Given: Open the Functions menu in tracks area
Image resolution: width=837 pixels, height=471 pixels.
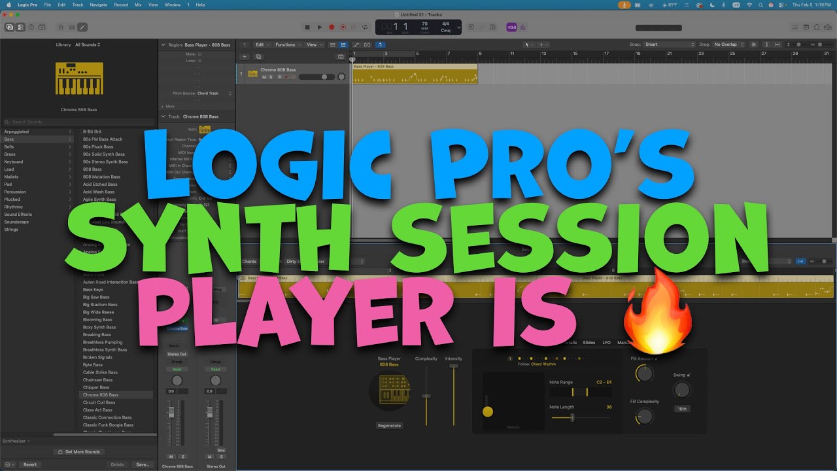Looking at the screenshot, I should [287, 44].
